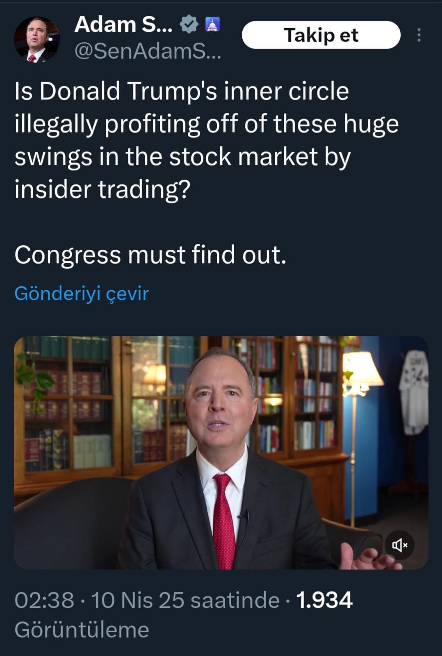Follow the account with Takip et
The image size is (442, 656).
[321, 35]
